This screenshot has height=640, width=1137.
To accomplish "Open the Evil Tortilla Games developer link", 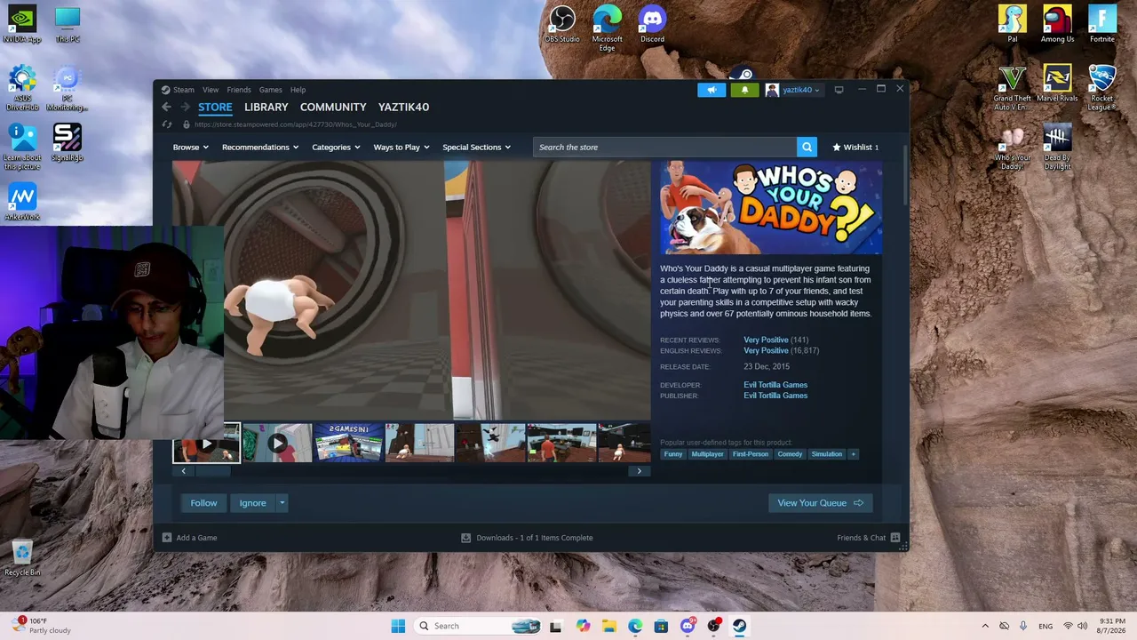I will tap(775, 385).
